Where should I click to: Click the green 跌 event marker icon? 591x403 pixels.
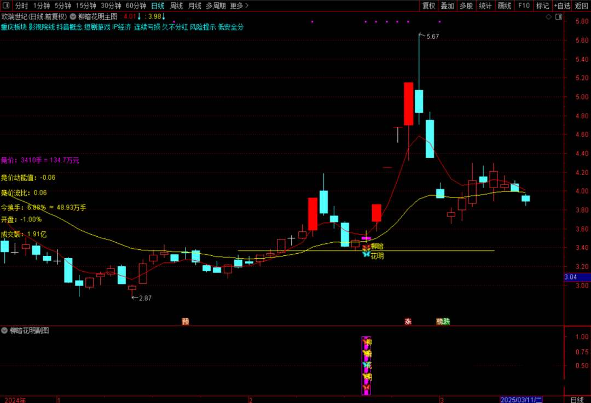coord(447,321)
